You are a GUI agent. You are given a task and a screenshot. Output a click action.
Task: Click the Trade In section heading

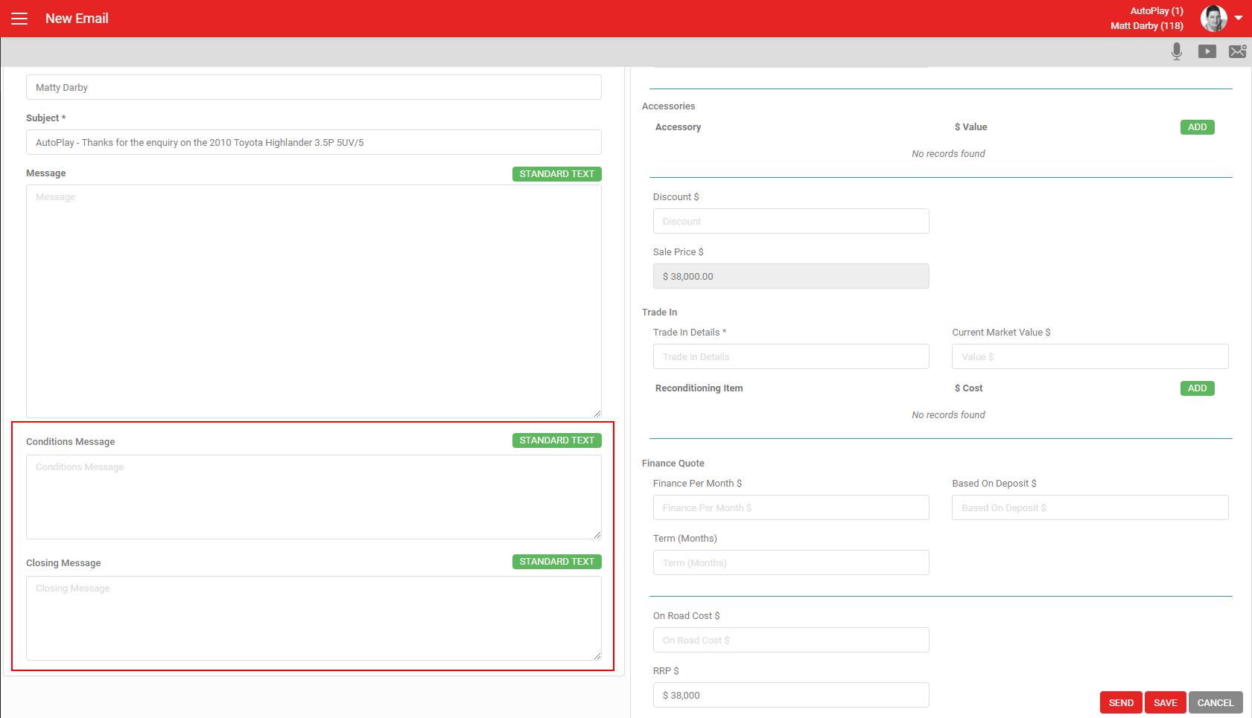pyautogui.click(x=659, y=312)
